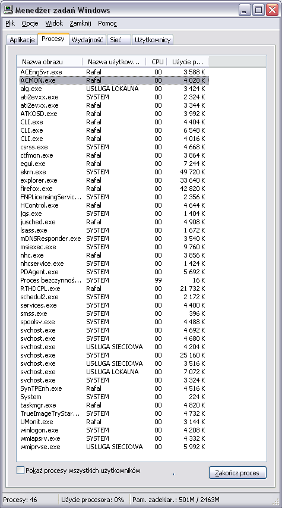Select the explorer.exe process row
The image size is (282, 508).
tap(114, 180)
